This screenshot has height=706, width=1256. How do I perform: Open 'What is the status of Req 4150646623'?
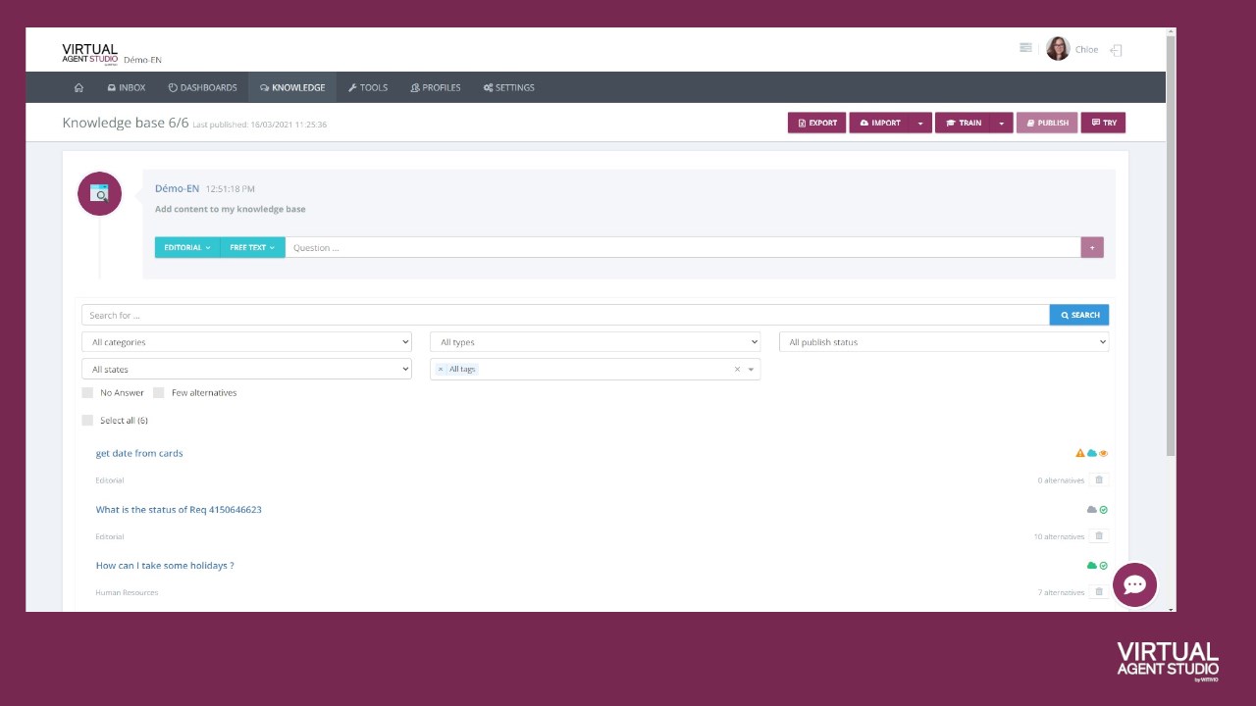point(179,510)
